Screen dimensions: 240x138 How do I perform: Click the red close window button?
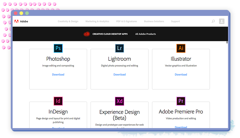tap(16, 13)
